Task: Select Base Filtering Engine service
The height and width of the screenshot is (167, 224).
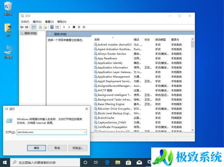Action: coord(138,104)
